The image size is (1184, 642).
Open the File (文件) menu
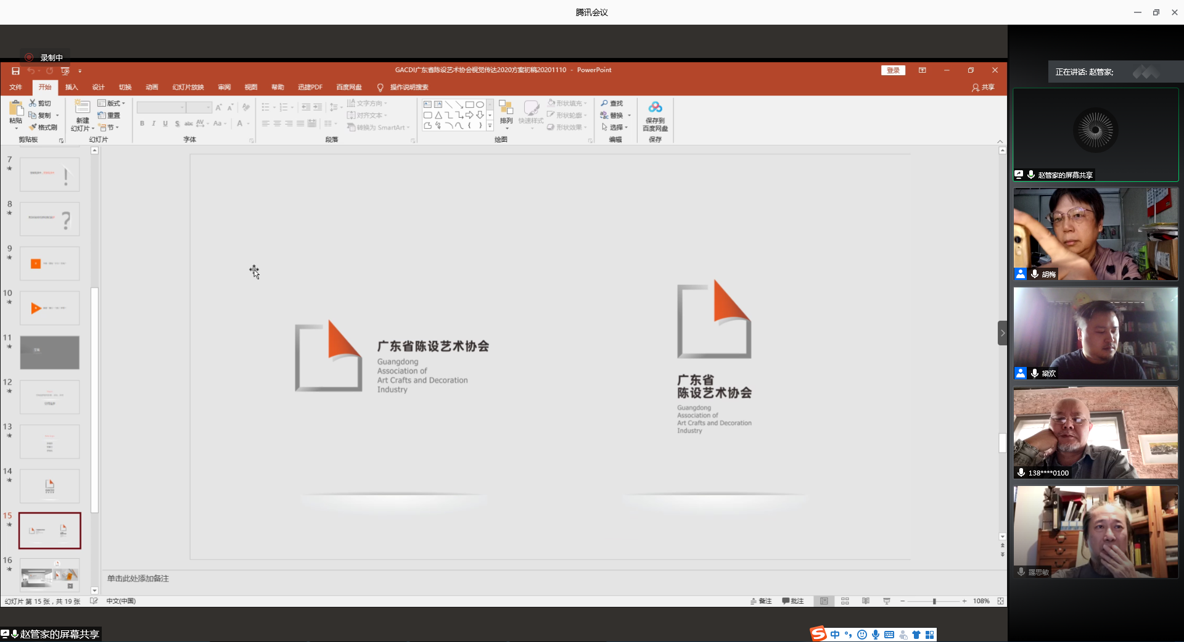(x=16, y=87)
